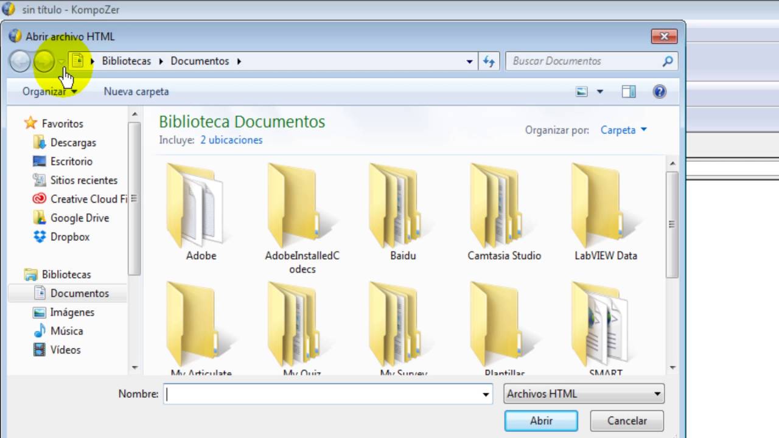Open Escritorio in the sidebar
Viewport: 779px width, 438px height.
63,161
